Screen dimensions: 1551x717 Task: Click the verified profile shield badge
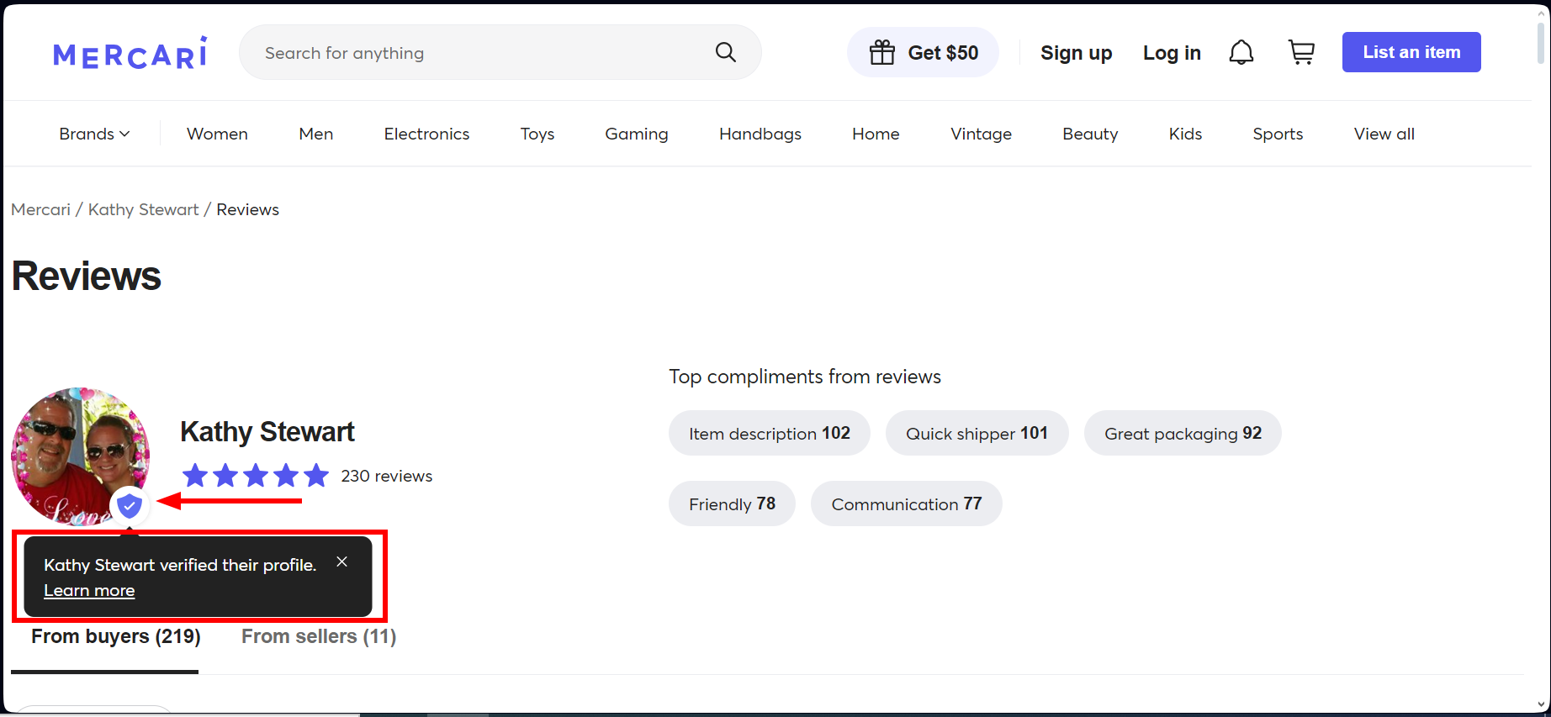pos(129,505)
